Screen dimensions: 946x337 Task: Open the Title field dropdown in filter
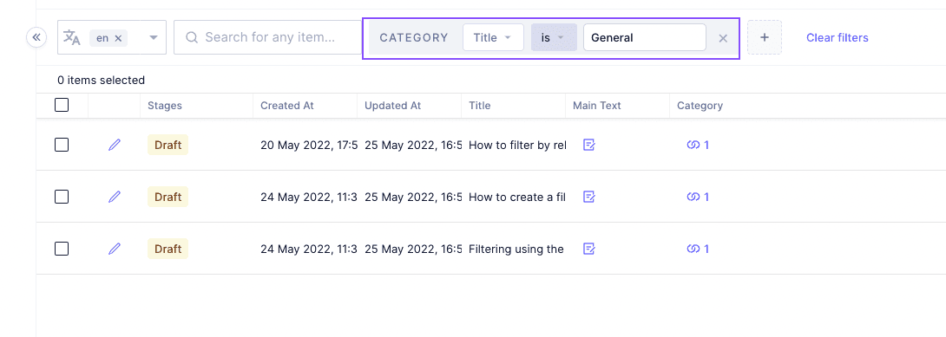[493, 37]
